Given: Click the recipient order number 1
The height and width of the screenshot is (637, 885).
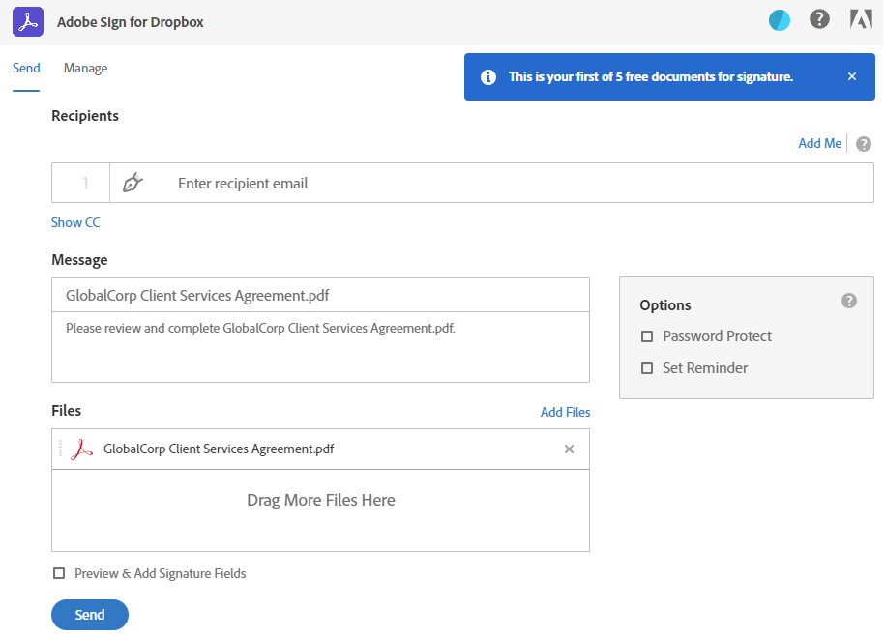Looking at the screenshot, I should [x=85, y=183].
